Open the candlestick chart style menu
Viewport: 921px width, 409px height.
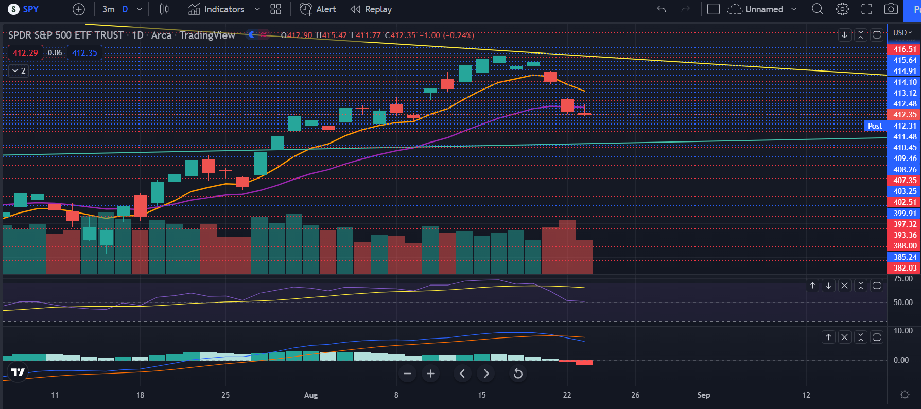pos(164,9)
